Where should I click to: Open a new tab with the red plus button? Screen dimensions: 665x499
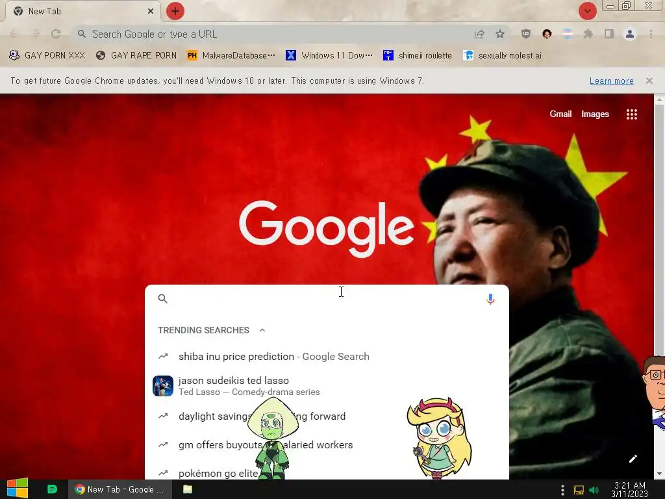(175, 11)
